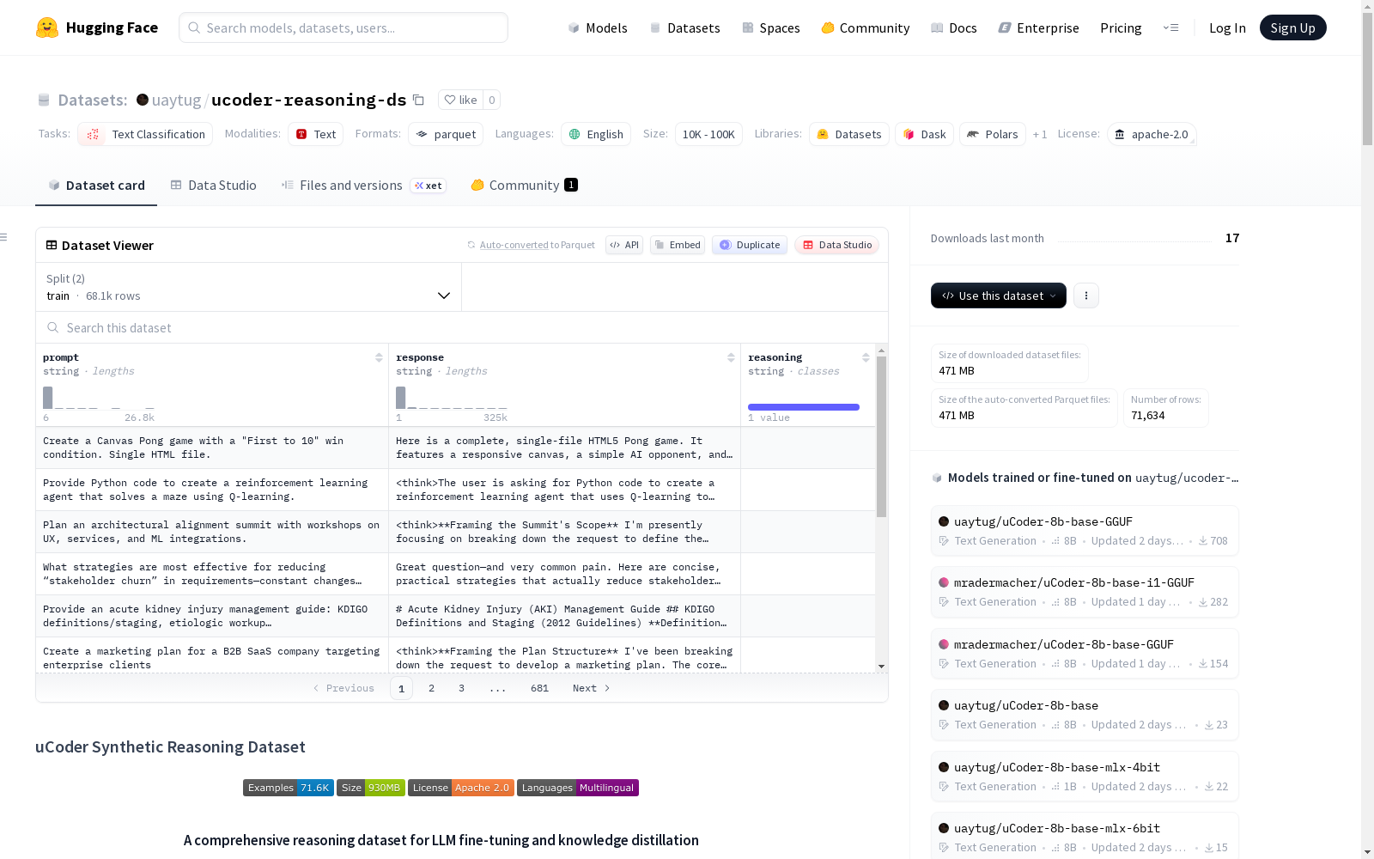Open the three-dot dataset options menu
The width and height of the screenshot is (1374, 859).
[1086, 295]
